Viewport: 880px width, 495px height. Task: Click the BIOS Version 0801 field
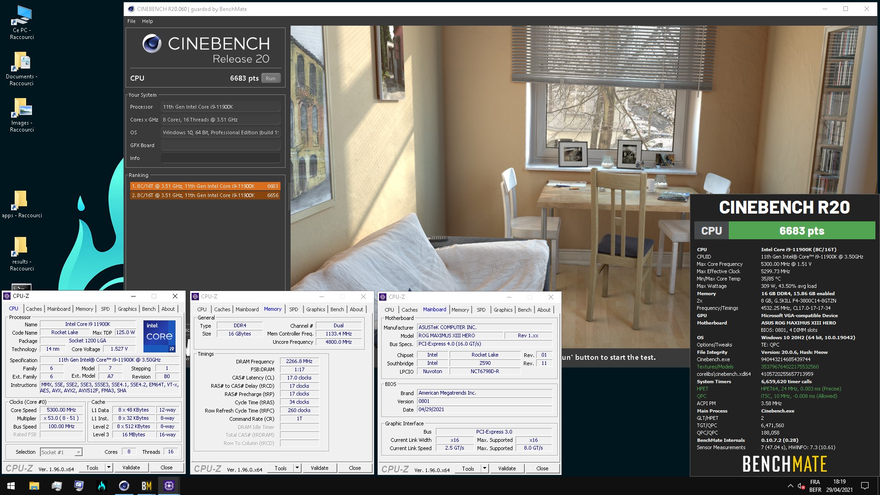click(485, 401)
